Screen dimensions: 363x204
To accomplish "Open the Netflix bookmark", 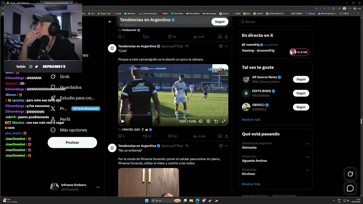I will pos(164,13).
